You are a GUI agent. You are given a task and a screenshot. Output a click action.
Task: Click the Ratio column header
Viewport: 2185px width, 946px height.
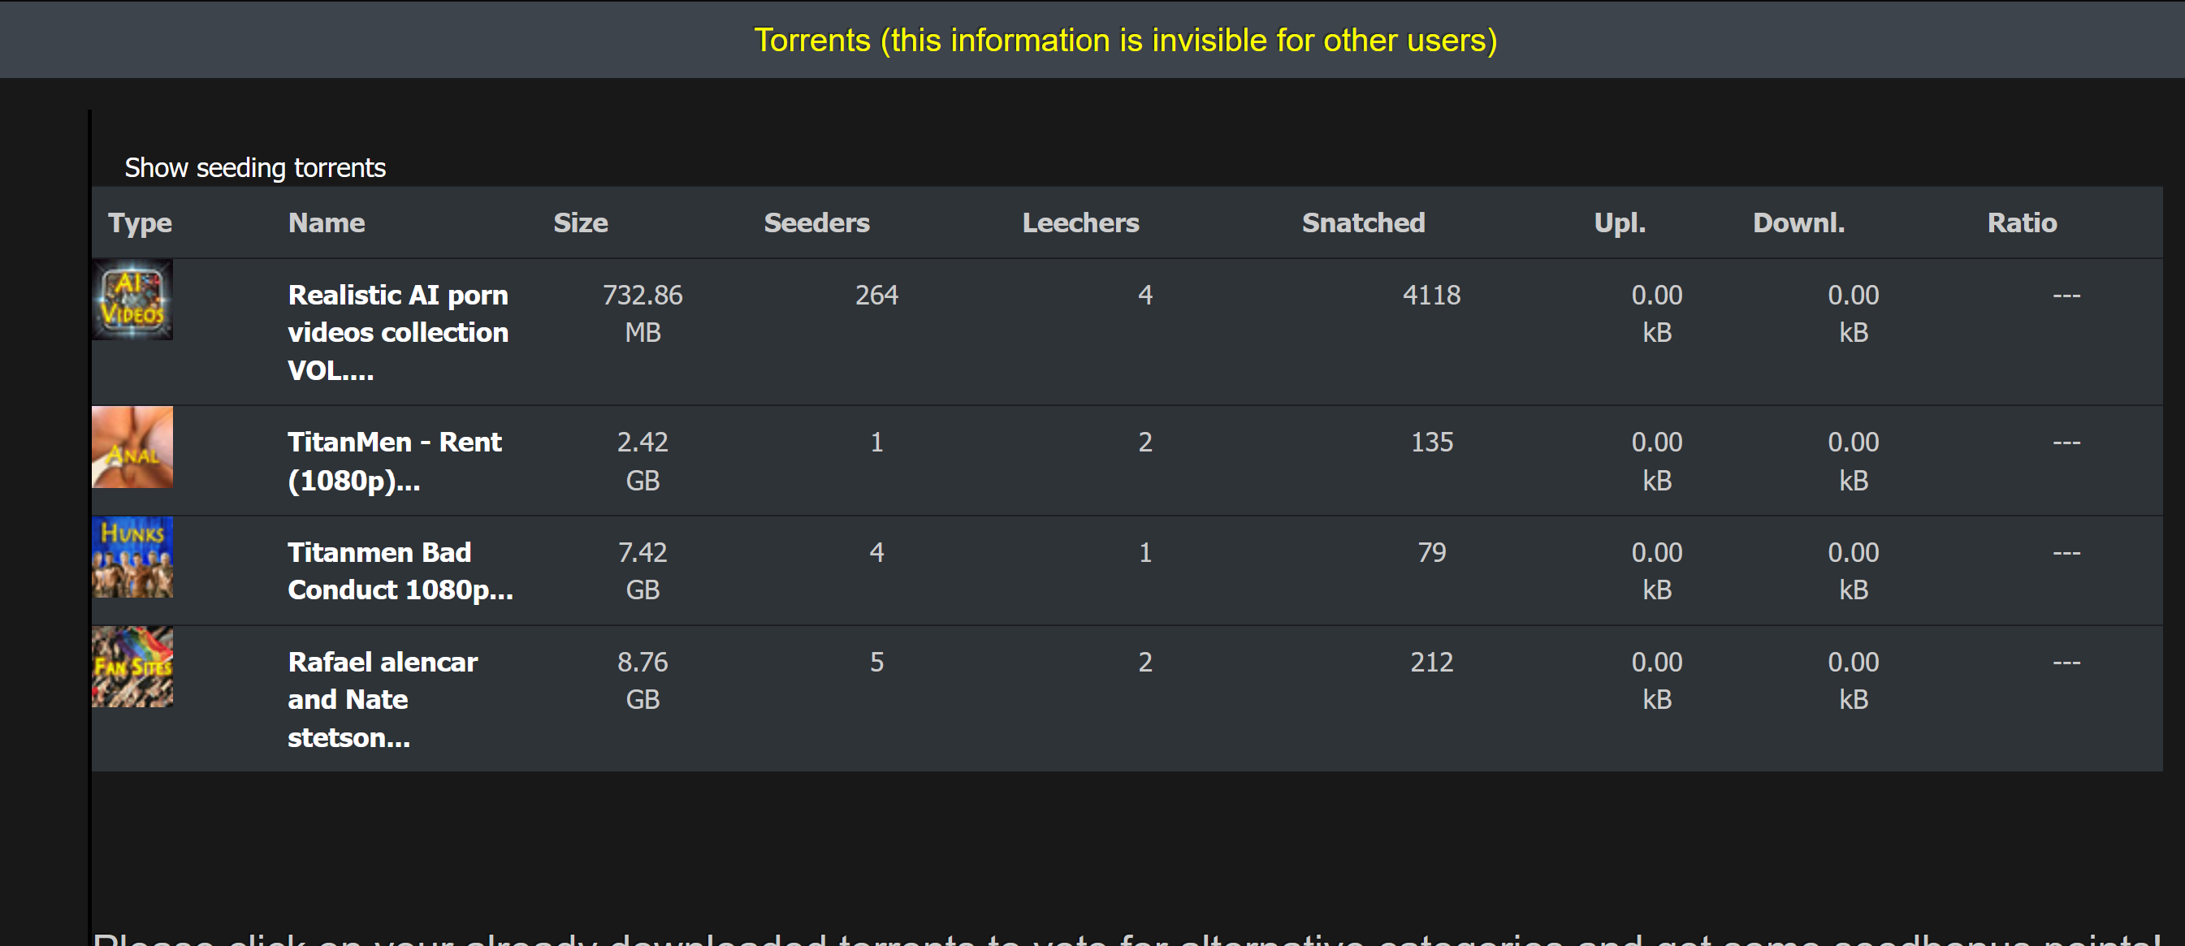2021,223
